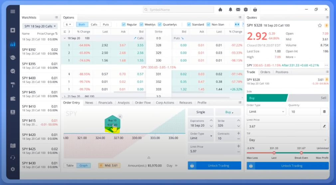
Task: Switch to the Analysts tab
Action: coord(124,103)
